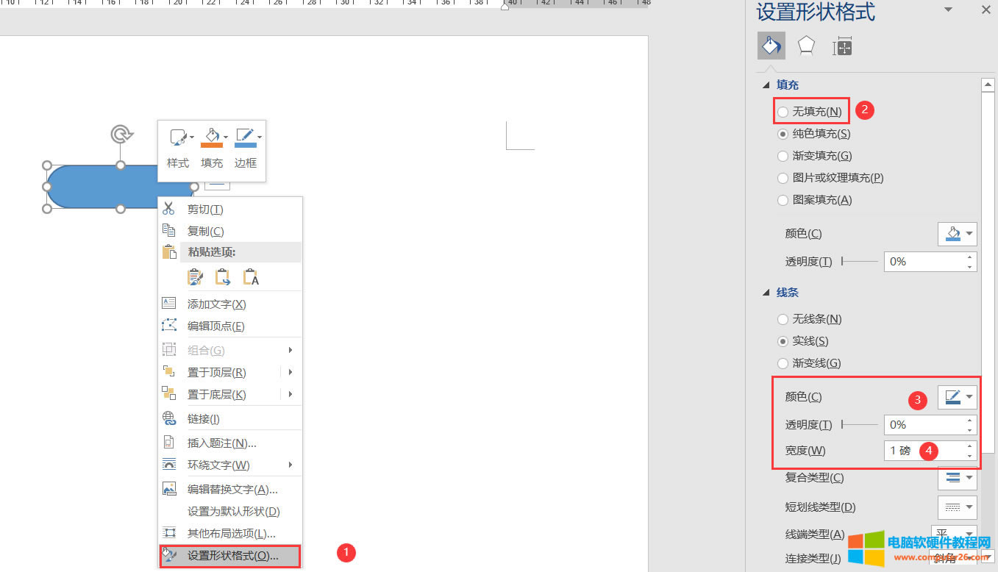
Task: Click the 样式 style icon in mini toolbar
Action: click(x=178, y=137)
